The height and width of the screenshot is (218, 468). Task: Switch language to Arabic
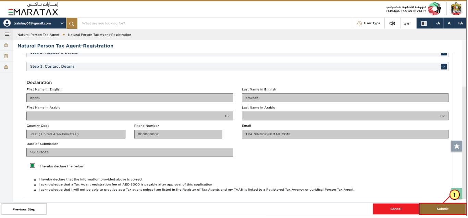pos(407,23)
